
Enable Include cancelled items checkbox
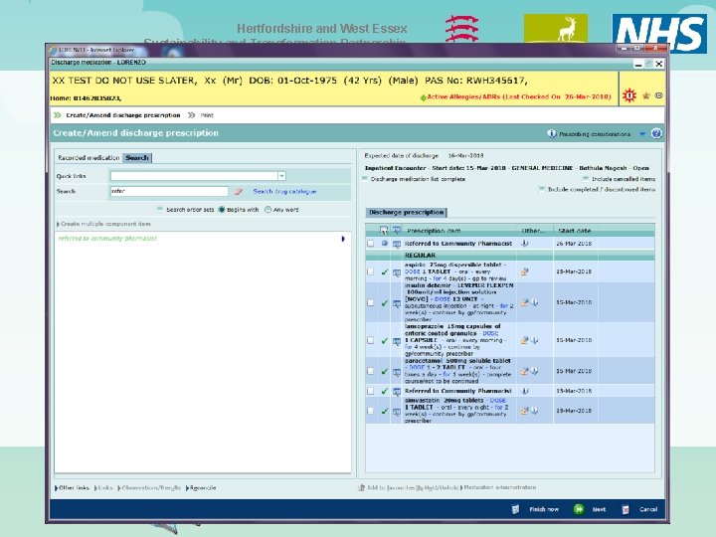pyautogui.click(x=586, y=179)
